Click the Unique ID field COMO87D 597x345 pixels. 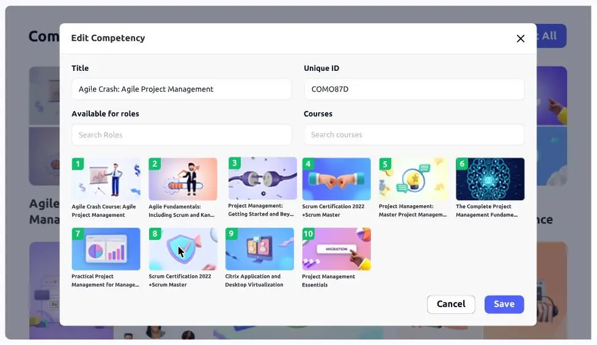point(414,89)
